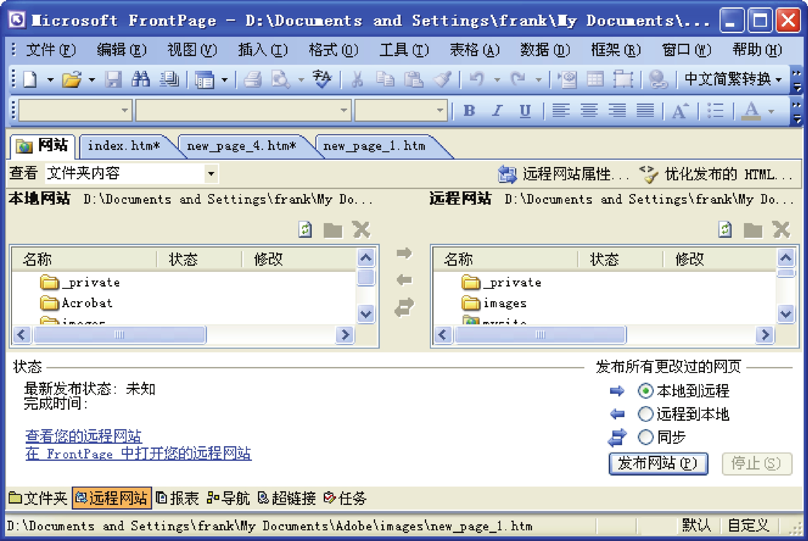Click the Print icon
This screenshot has height=541, width=808.
tap(253, 79)
